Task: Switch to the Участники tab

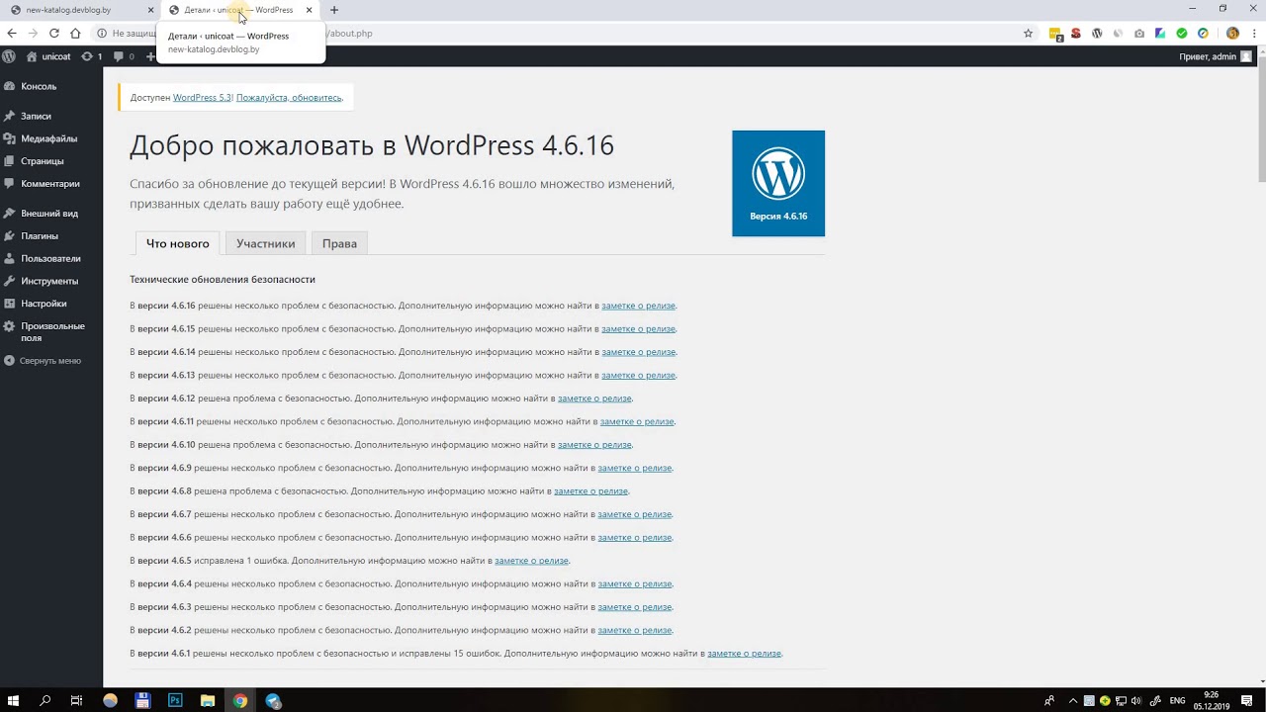Action: tap(265, 243)
